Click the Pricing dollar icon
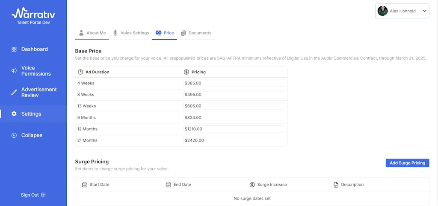 (x=186, y=72)
